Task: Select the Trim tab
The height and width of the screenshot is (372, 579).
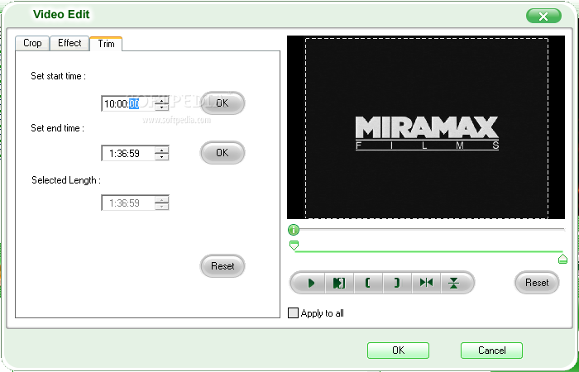Action: click(106, 44)
